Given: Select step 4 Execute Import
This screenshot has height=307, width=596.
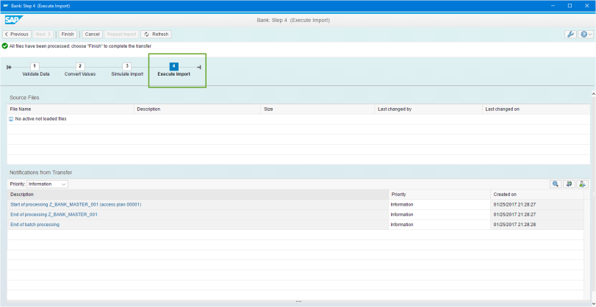Looking at the screenshot, I should pos(173,70).
